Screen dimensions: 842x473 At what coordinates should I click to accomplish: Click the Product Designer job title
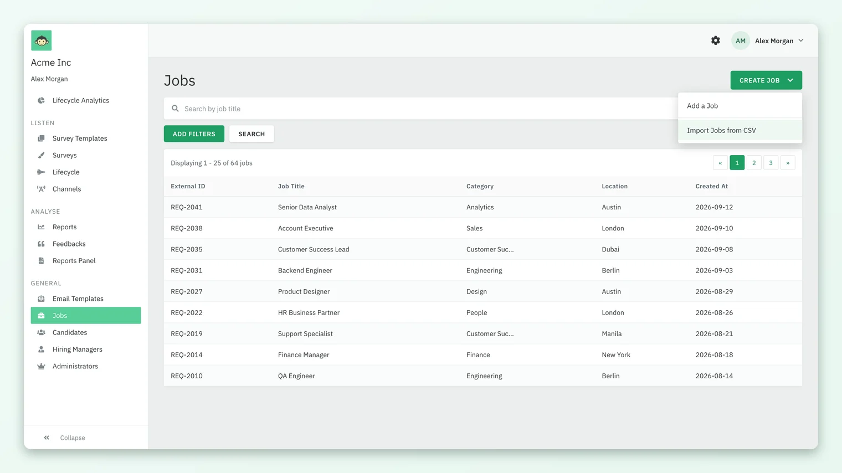click(x=304, y=291)
